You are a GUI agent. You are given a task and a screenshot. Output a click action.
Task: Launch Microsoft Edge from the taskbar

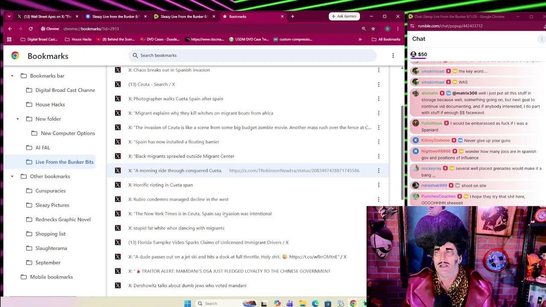[315, 304]
